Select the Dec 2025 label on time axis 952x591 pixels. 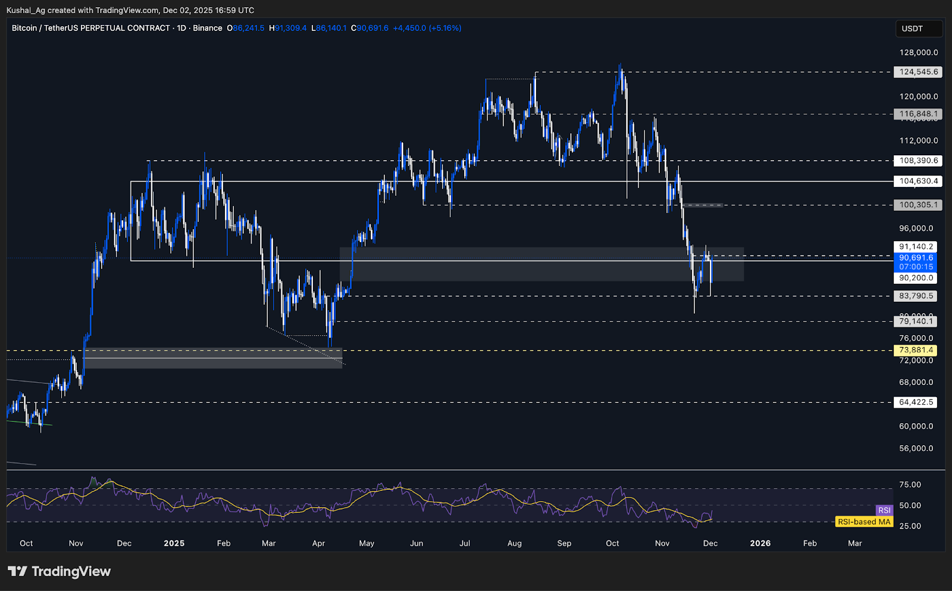[710, 543]
